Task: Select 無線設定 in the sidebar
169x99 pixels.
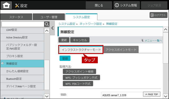Action: pyautogui.click(x=22, y=64)
